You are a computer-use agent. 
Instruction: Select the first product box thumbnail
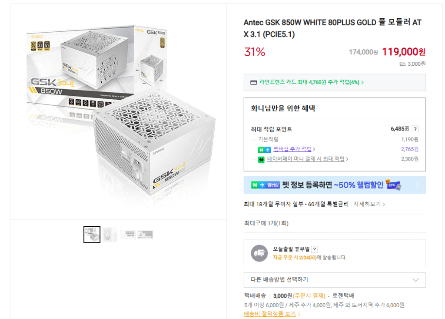92,235
